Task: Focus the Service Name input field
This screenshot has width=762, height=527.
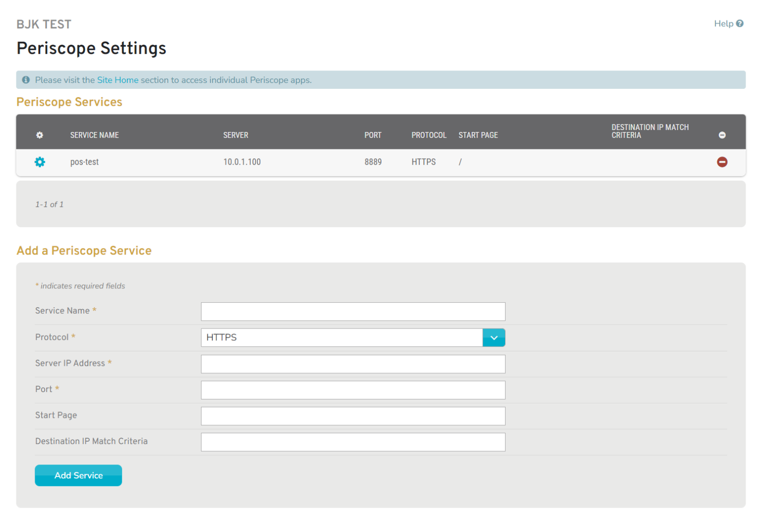Action: (353, 312)
